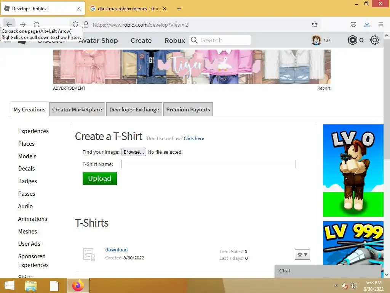Viewport: 390px width, 293px height.
Task: Open the Roblox avatar profile icon
Action: pos(316,40)
